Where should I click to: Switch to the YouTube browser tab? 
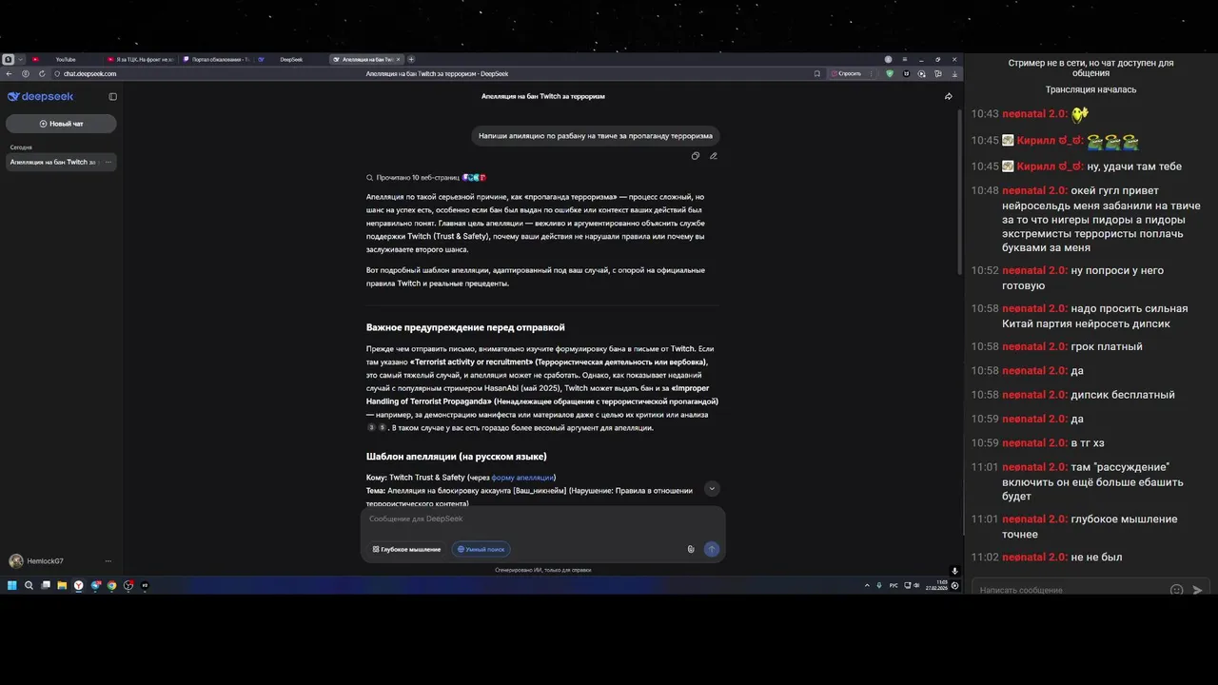point(65,59)
